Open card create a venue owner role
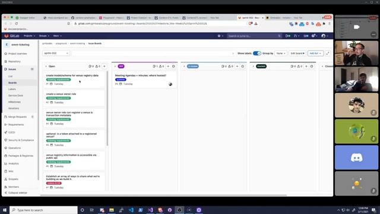The height and width of the screenshot is (214, 380). pyautogui.click(x=61, y=94)
